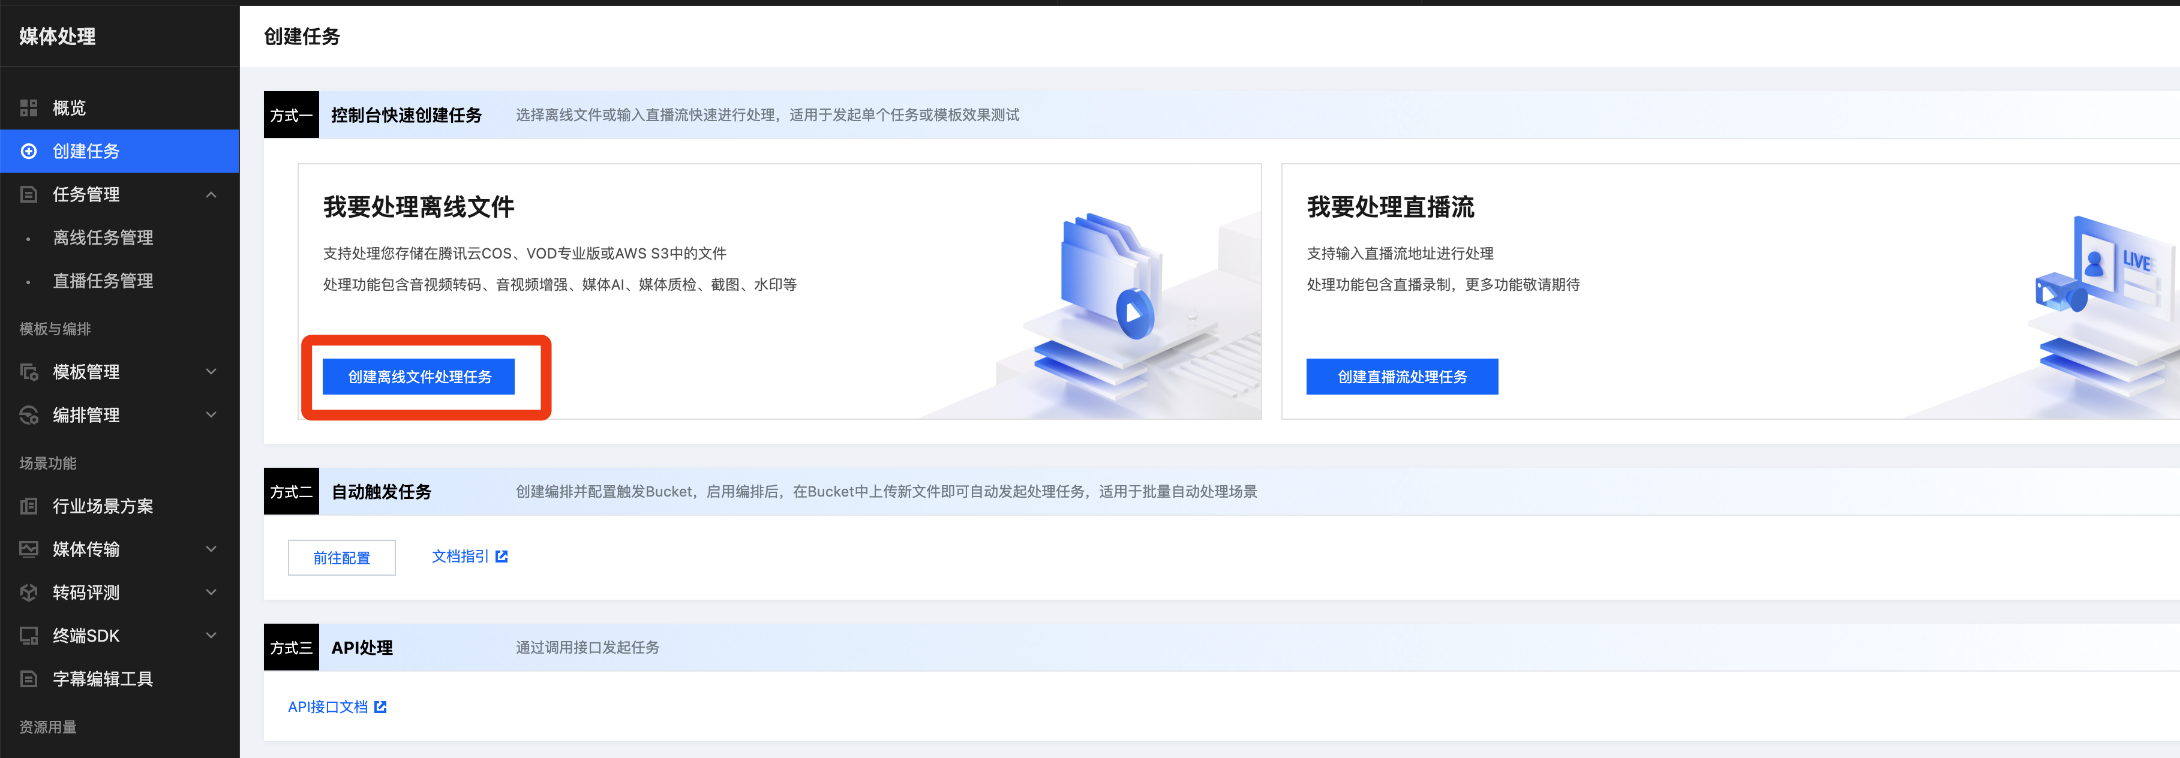This screenshot has height=758, width=2180.
Task: Click the Orchestration Management (编排管理) icon
Action: (x=29, y=414)
